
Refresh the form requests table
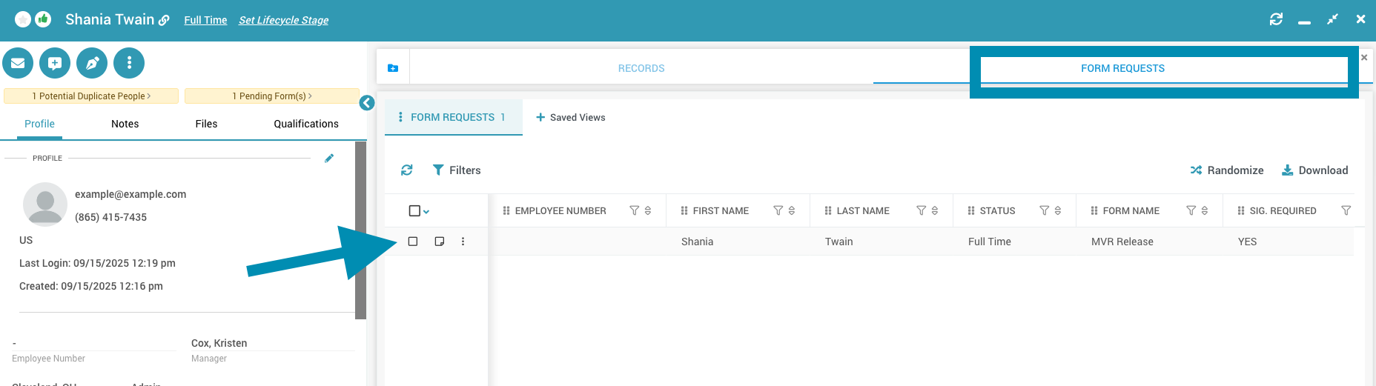pyautogui.click(x=407, y=170)
